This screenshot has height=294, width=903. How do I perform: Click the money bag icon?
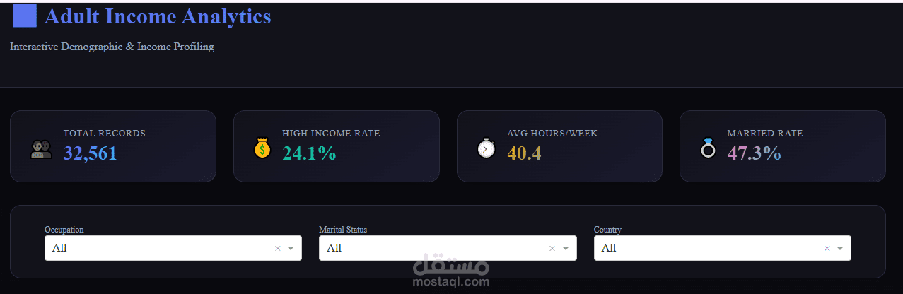coord(262,148)
